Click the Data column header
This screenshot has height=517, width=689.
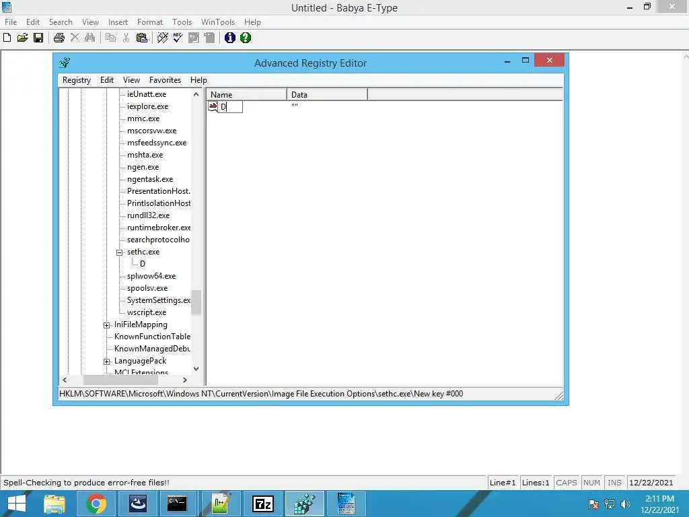[327, 94]
